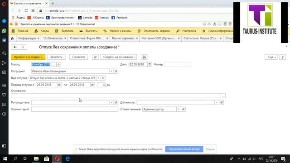Open Messenger in Opera sidebar
Viewport: 290px width, 163px height.
click(x=4, y=21)
